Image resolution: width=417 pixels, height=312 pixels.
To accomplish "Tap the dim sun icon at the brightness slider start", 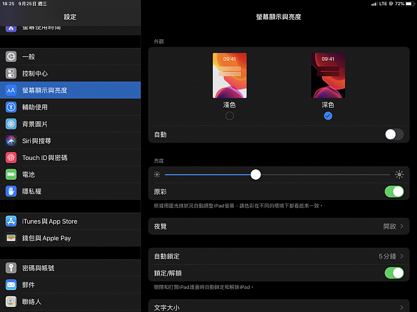I will [157, 174].
